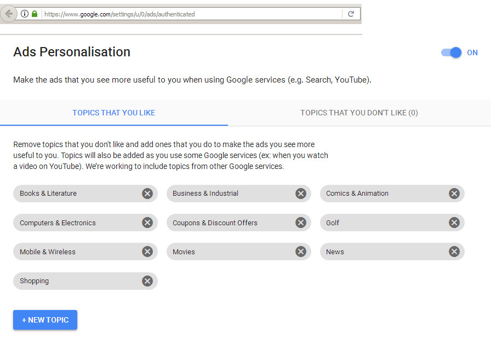Viewport: 491px width, 339px height.
Task: Remove the Mobile & Wireless topic
Action: [147, 252]
